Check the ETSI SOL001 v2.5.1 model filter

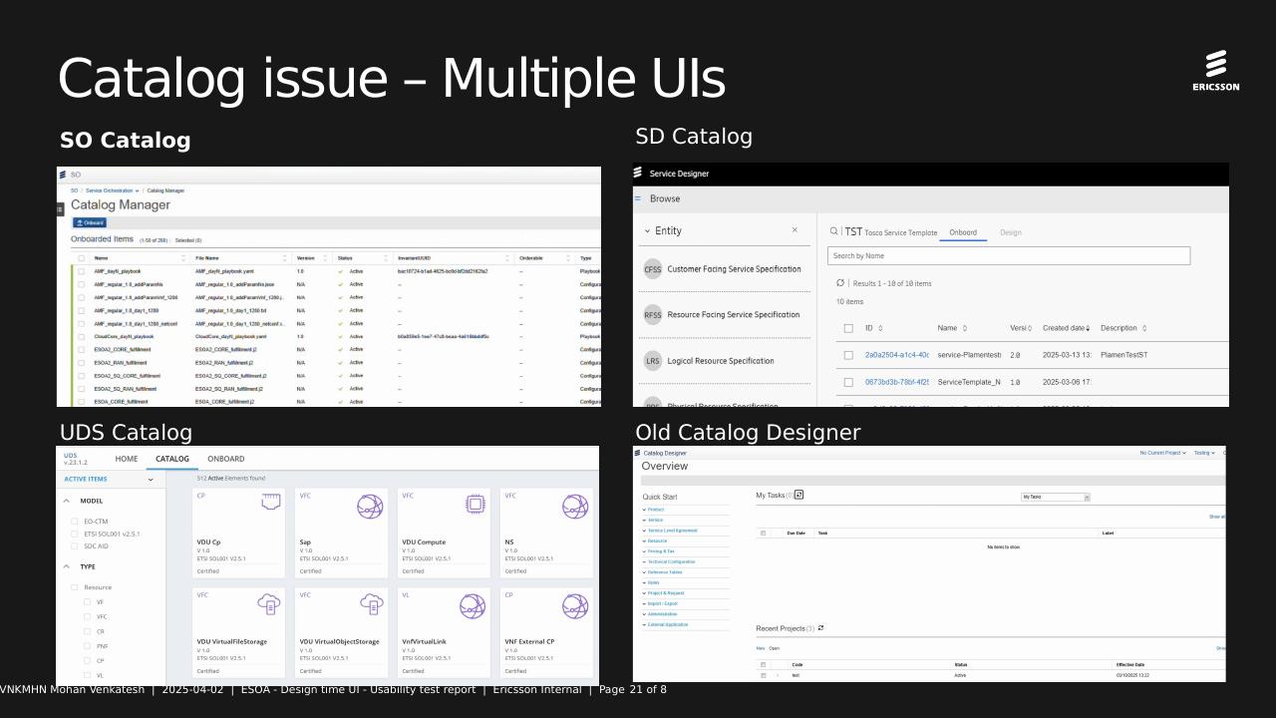(x=75, y=534)
